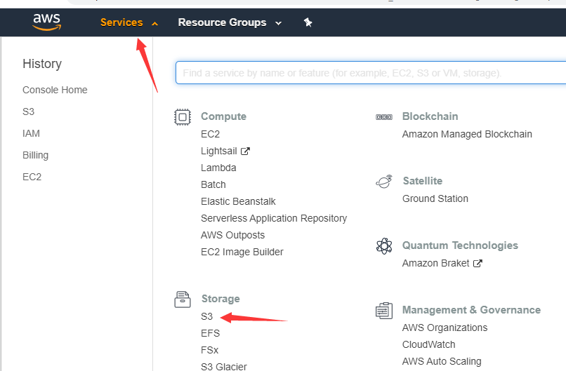Click the Management & Governance icon

[384, 311]
